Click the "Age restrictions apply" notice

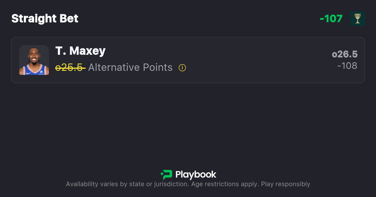click(x=225, y=184)
